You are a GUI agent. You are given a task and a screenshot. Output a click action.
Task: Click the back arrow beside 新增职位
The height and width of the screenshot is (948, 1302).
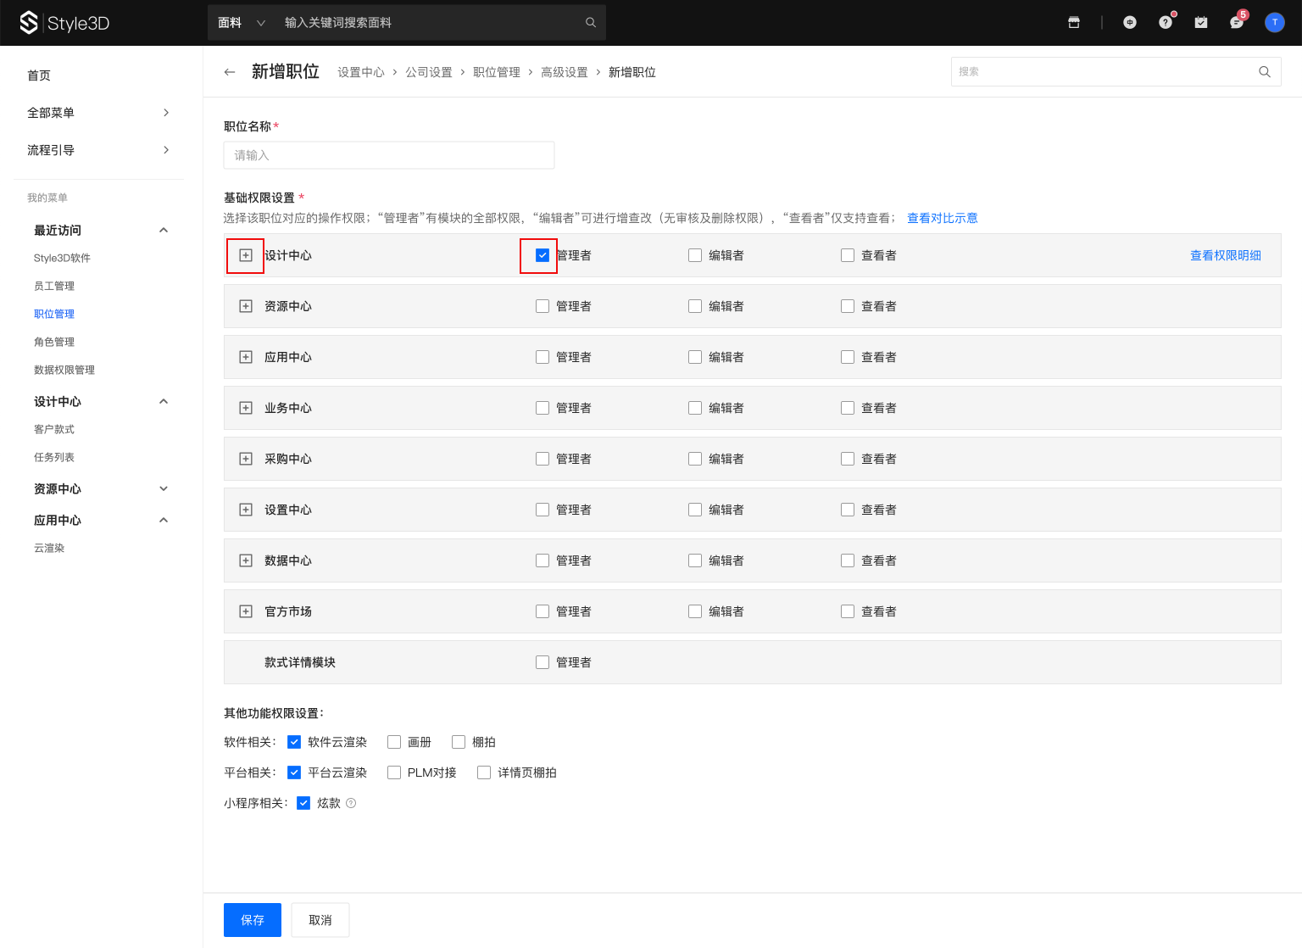click(230, 72)
